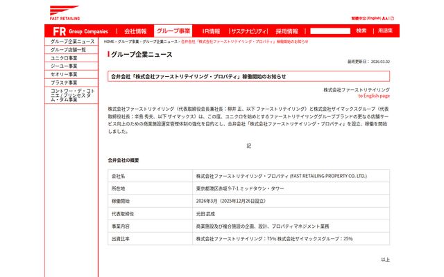Open プラステ事業 in sidebar
444x277 pixels.
point(71,82)
